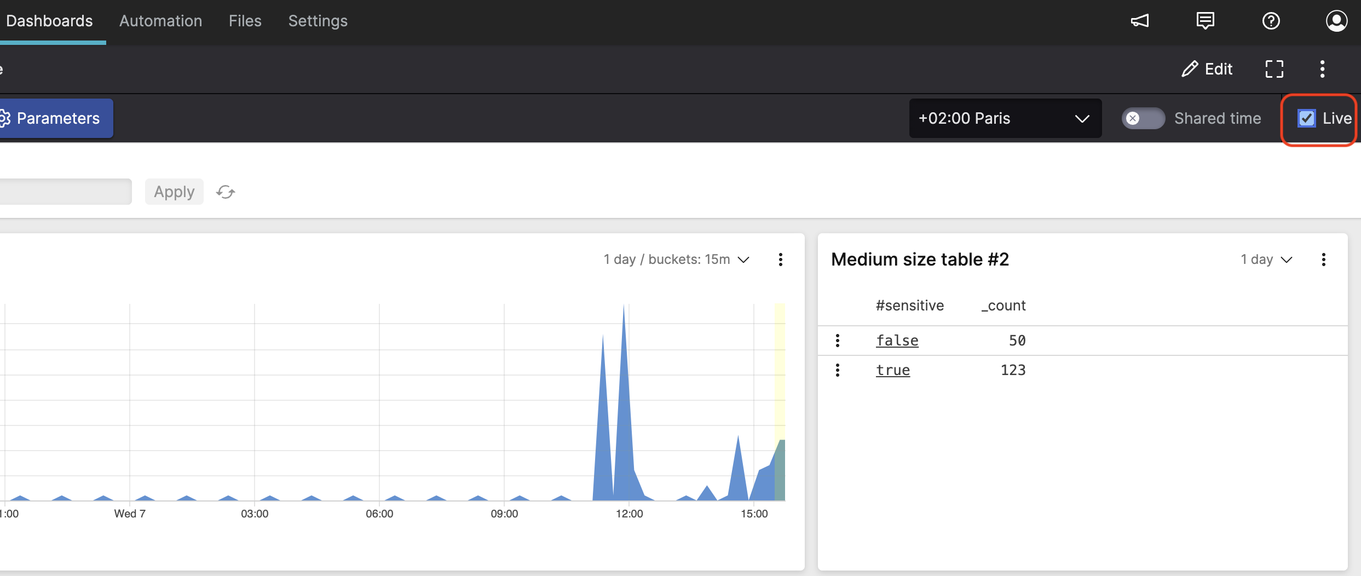Open the help question mark icon
Viewport: 1361px width, 576px height.
tap(1271, 21)
